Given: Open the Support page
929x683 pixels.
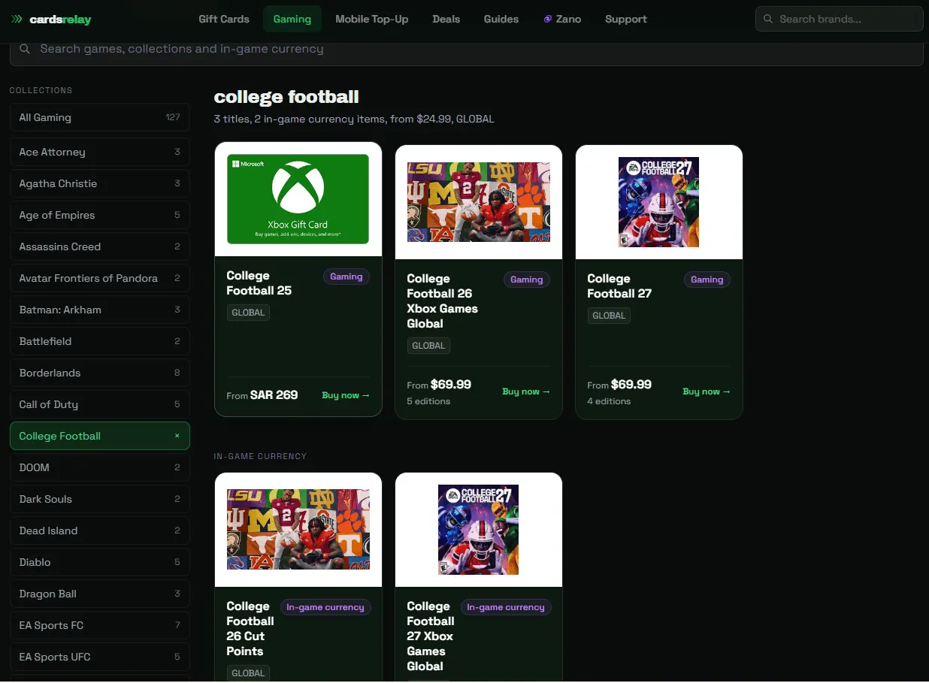Looking at the screenshot, I should (x=626, y=20).
